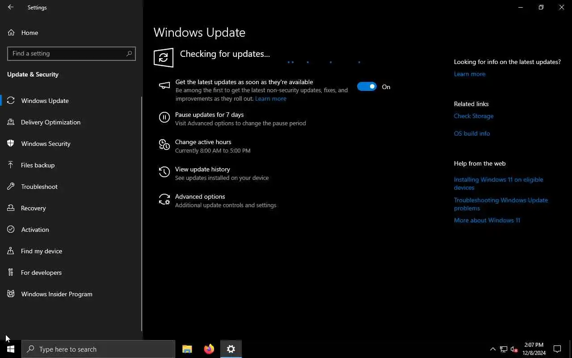Viewport: 572px width, 358px height.
Task: Click the sidebar vertical scrollbar
Action: [142, 214]
